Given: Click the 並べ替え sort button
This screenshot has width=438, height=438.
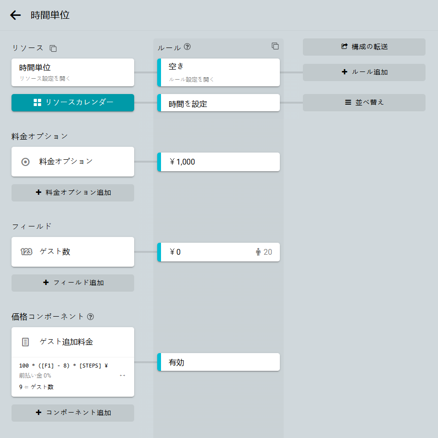Looking at the screenshot, I should tap(364, 103).
